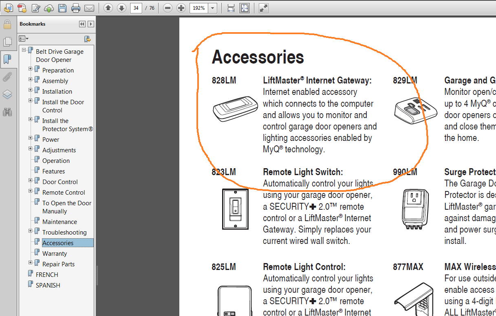Expand the Repair Parts bookmark

[x=31, y=263]
